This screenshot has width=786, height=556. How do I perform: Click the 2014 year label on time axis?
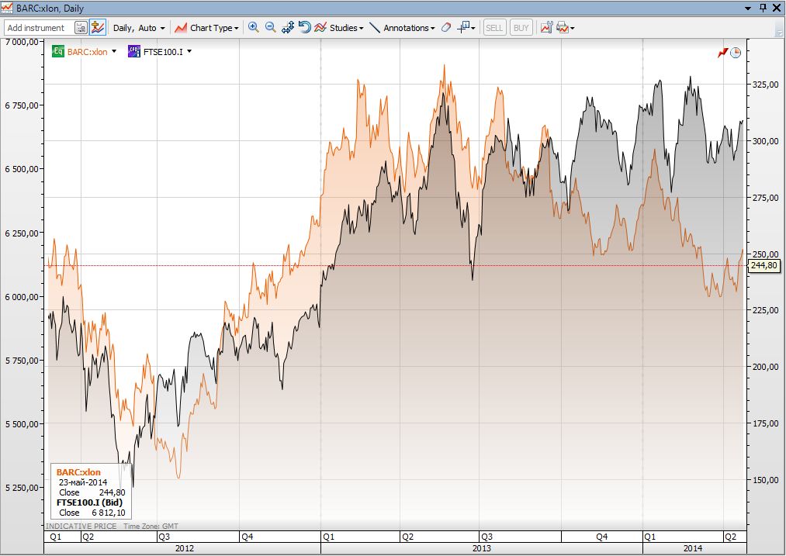[x=693, y=548]
